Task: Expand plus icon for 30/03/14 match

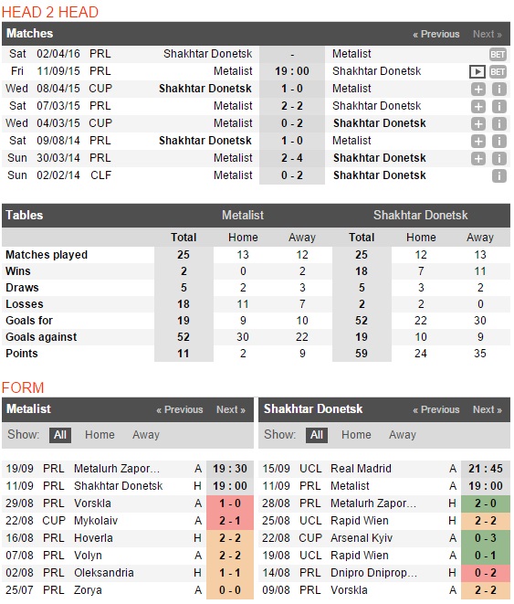Action: point(478,158)
